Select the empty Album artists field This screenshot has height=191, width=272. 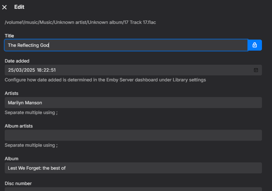(x=133, y=135)
